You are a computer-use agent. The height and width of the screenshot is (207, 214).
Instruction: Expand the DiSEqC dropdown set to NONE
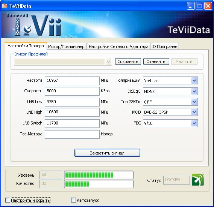coord(170,91)
